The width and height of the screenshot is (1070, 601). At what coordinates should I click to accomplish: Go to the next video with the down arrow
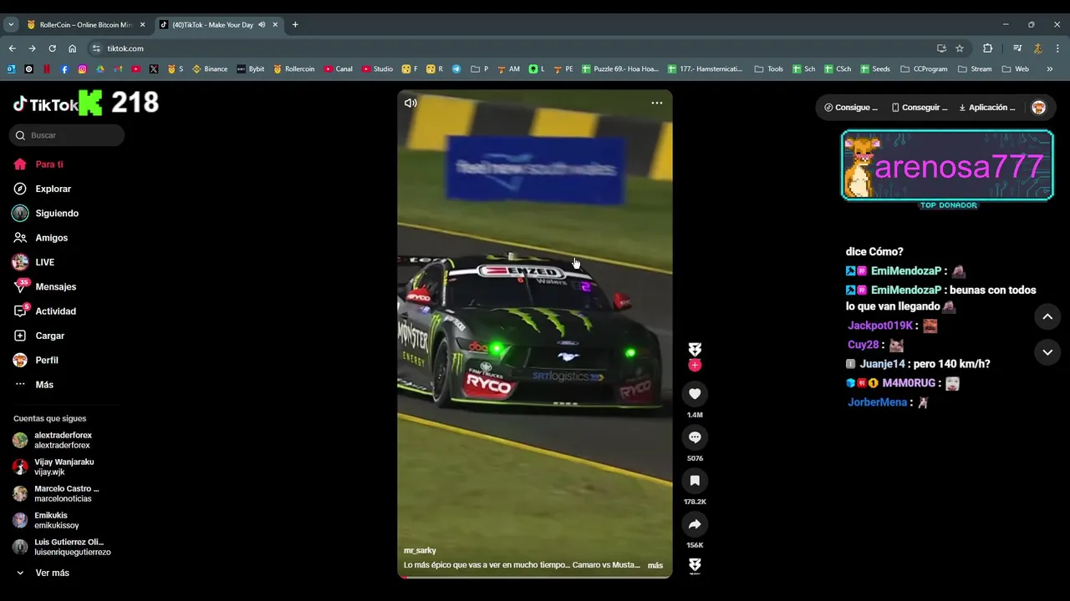point(1047,353)
